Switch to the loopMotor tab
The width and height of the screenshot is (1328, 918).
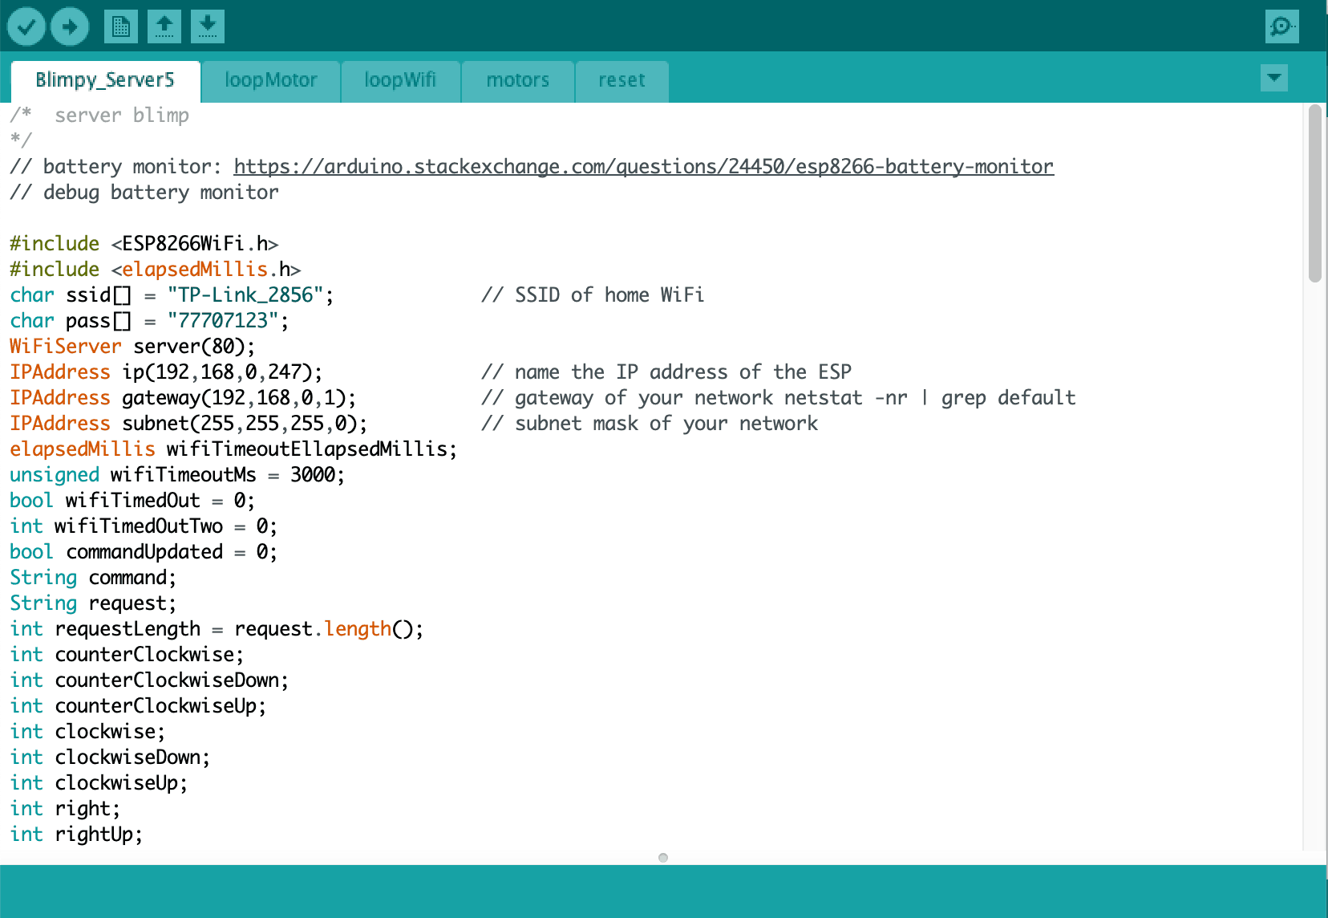pyautogui.click(x=271, y=80)
